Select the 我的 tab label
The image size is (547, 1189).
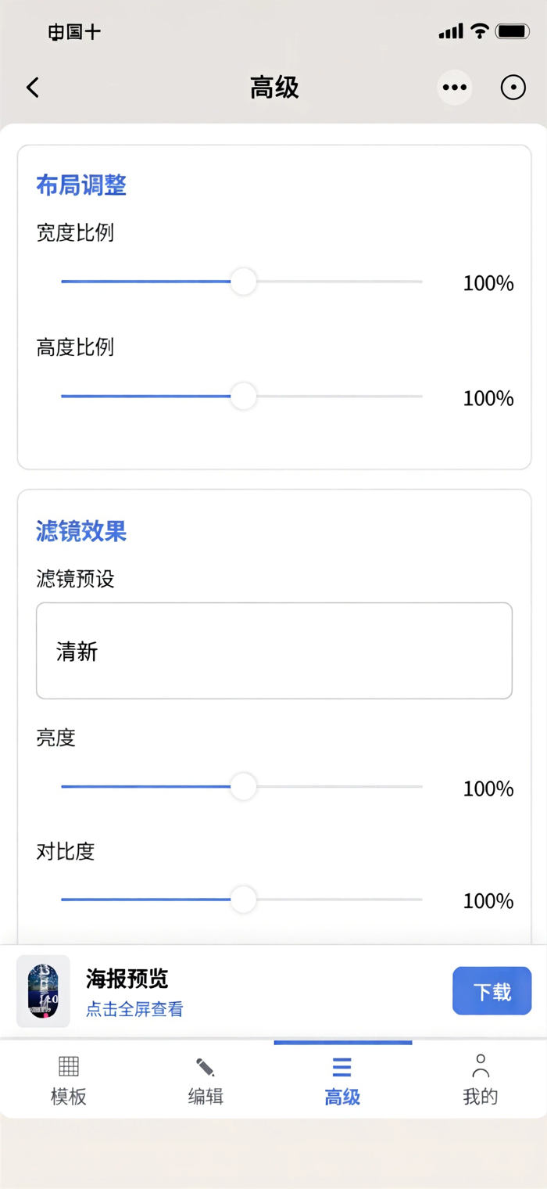481,1097
